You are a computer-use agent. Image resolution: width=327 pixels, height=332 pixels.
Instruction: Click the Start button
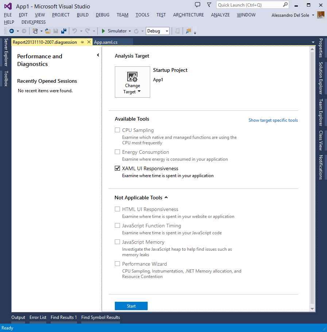(131, 306)
